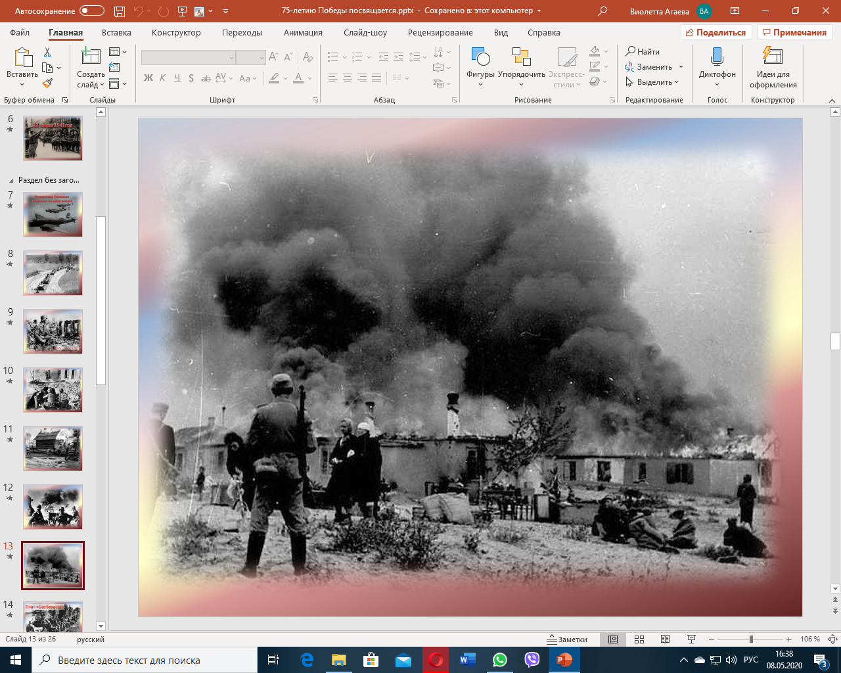
Task: Click the Format Painter brush icon
Action: pyautogui.click(x=47, y=83)
